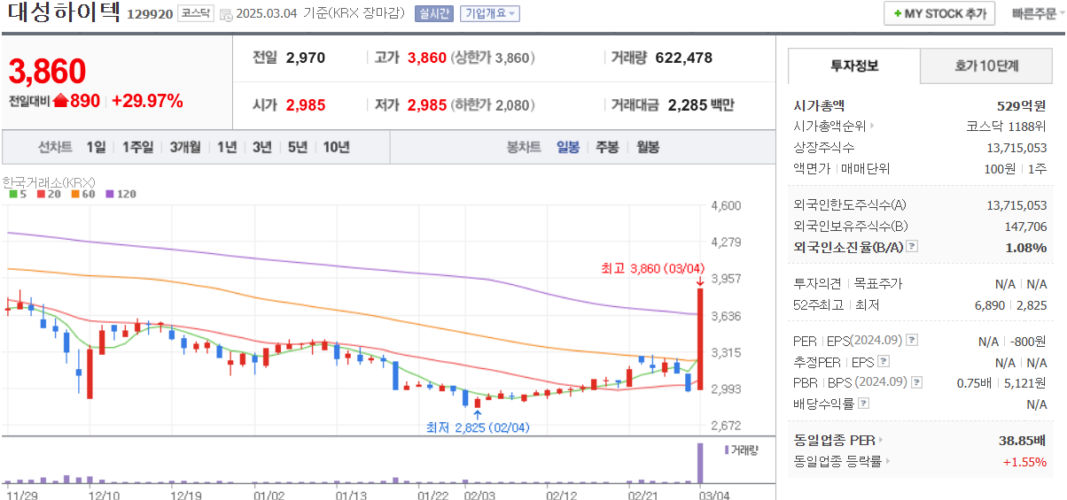Click the 0.75배 5,121원 PBR value
This screenshot has width=1067, height=500.
(1002, 382)
